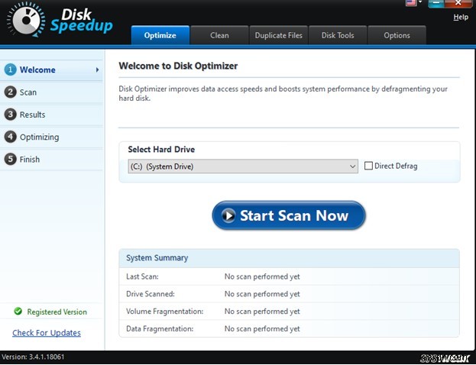Select the Results step in sidebar
476x365 pixels.
pyautogui.click(x=51, y=115)
